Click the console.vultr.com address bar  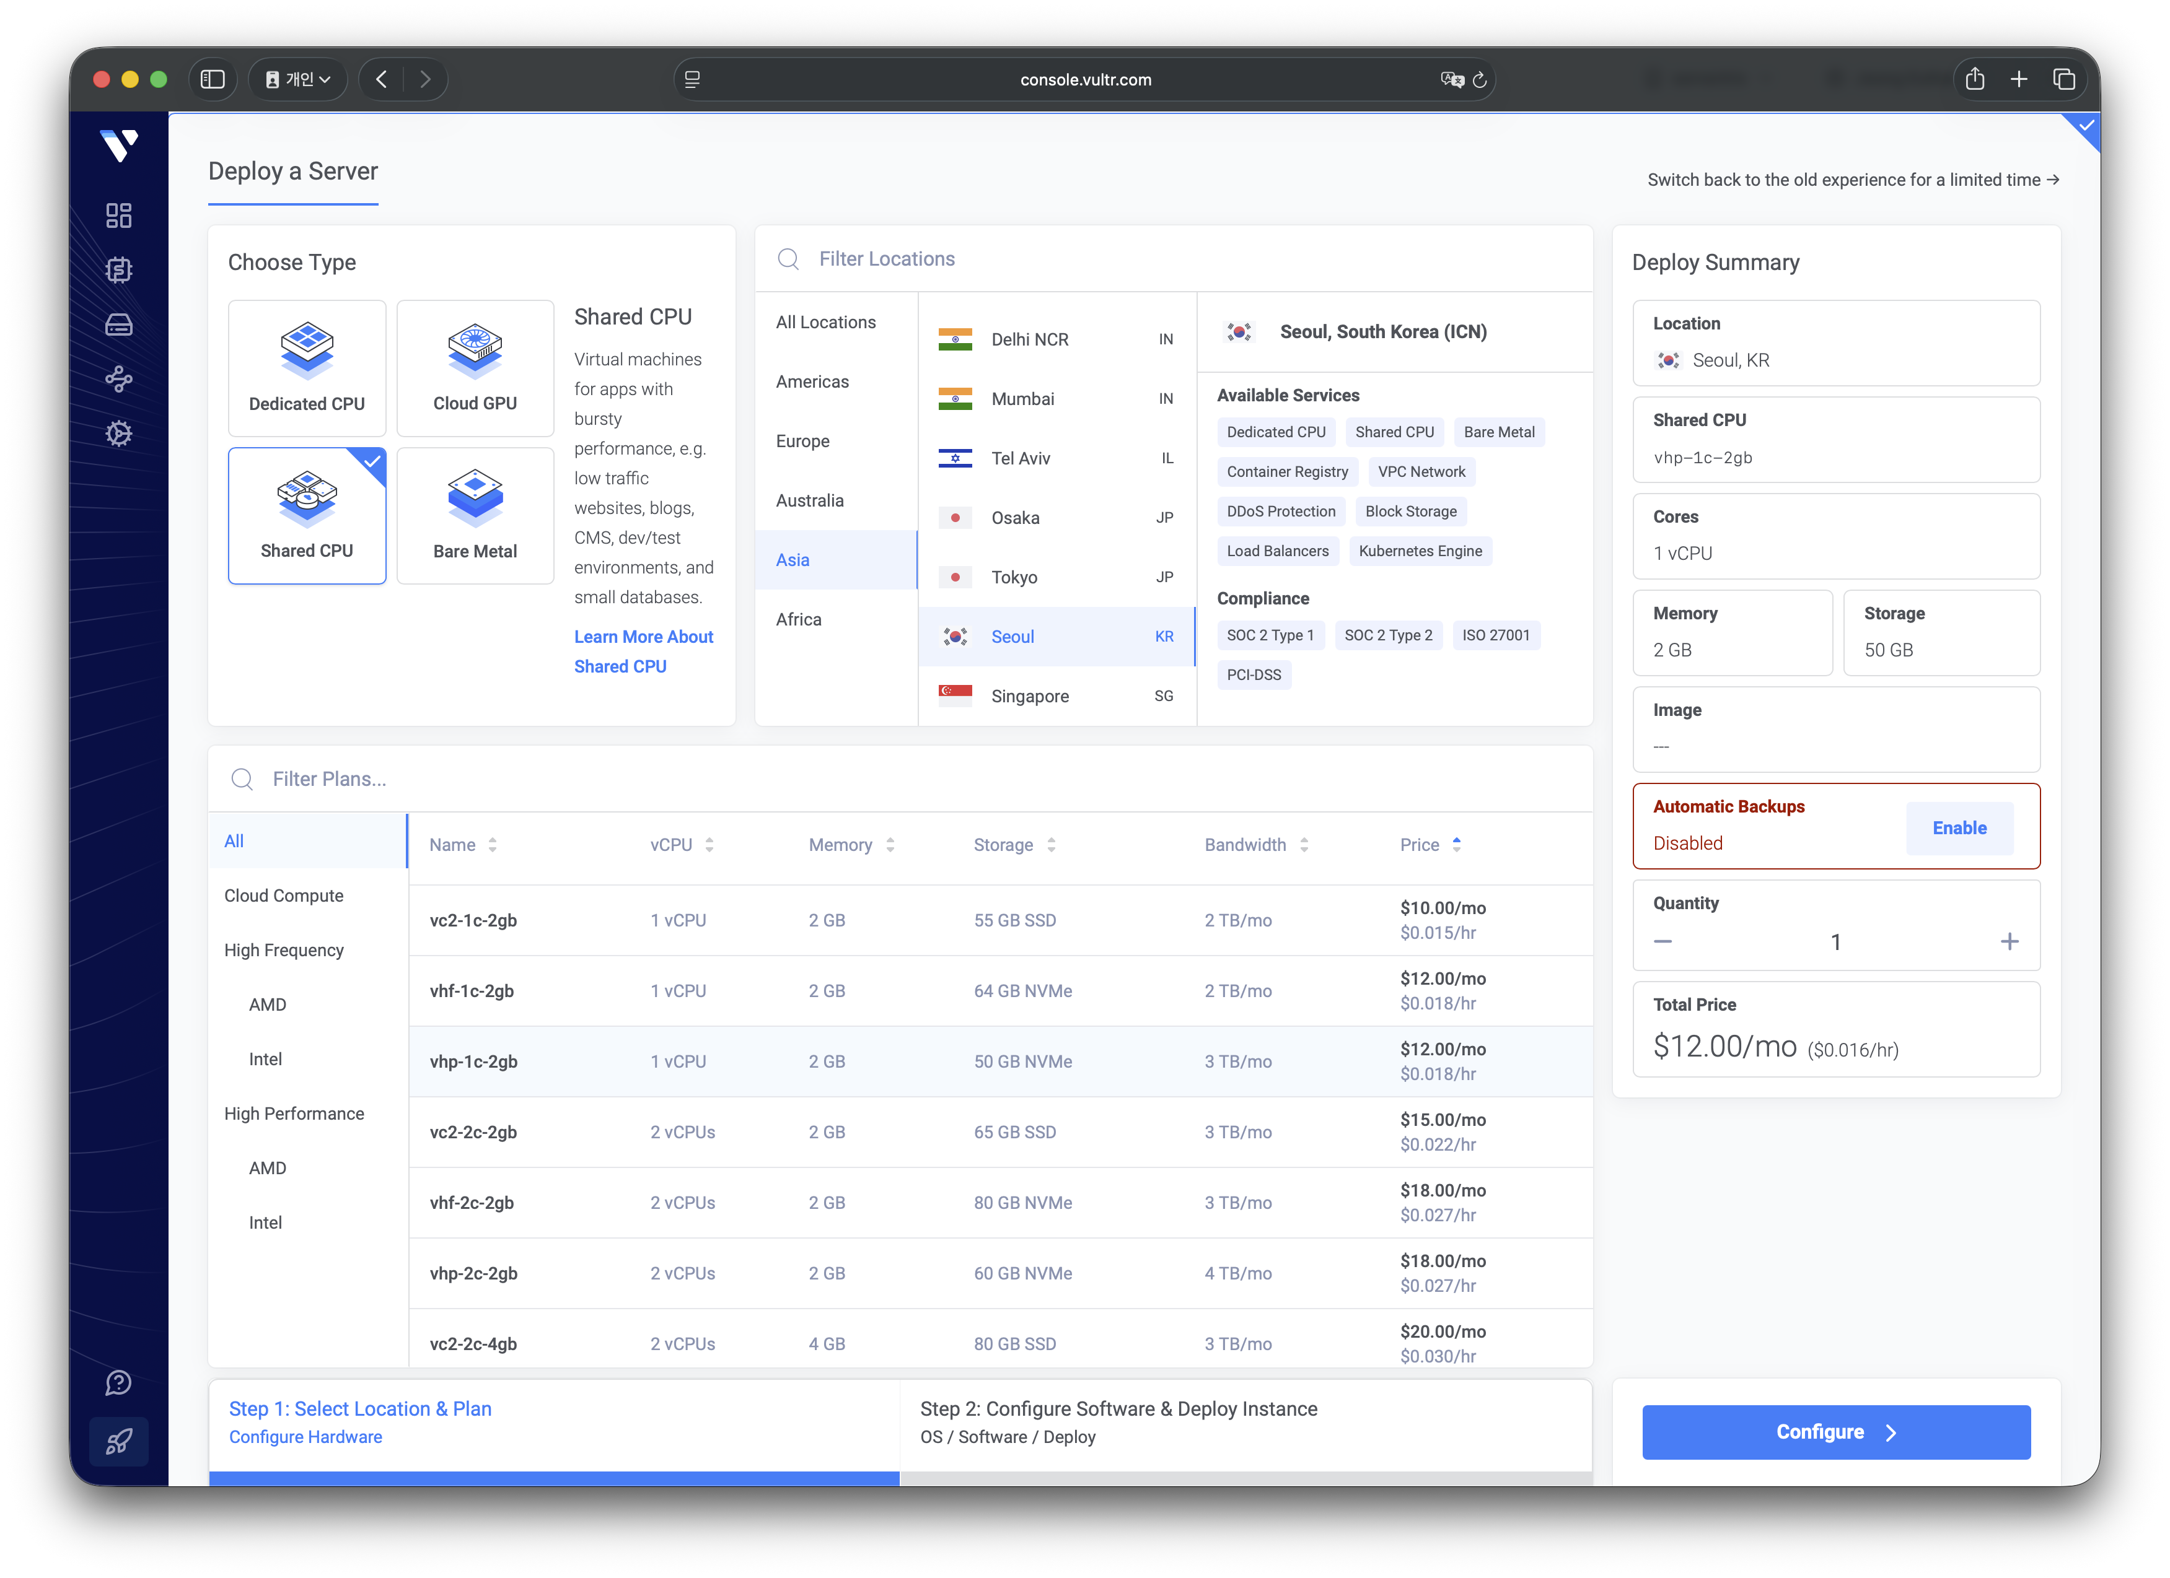(x=1085, y=79)
